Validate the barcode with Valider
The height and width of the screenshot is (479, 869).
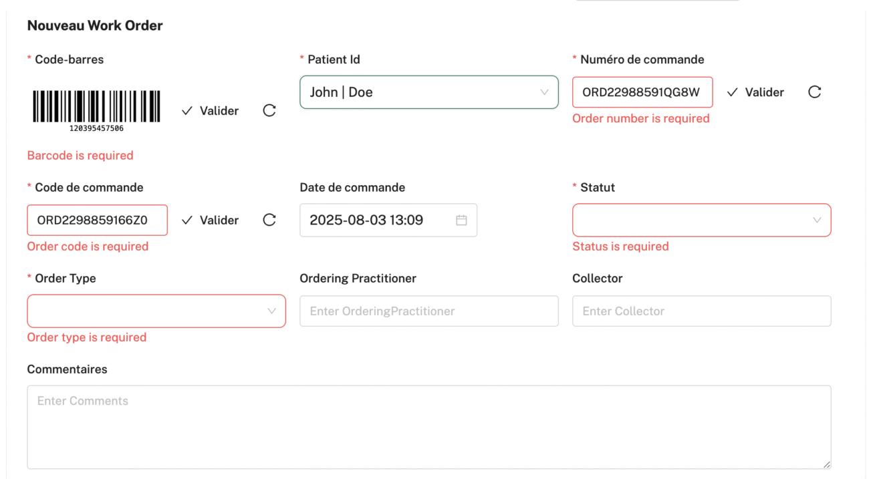210,111
